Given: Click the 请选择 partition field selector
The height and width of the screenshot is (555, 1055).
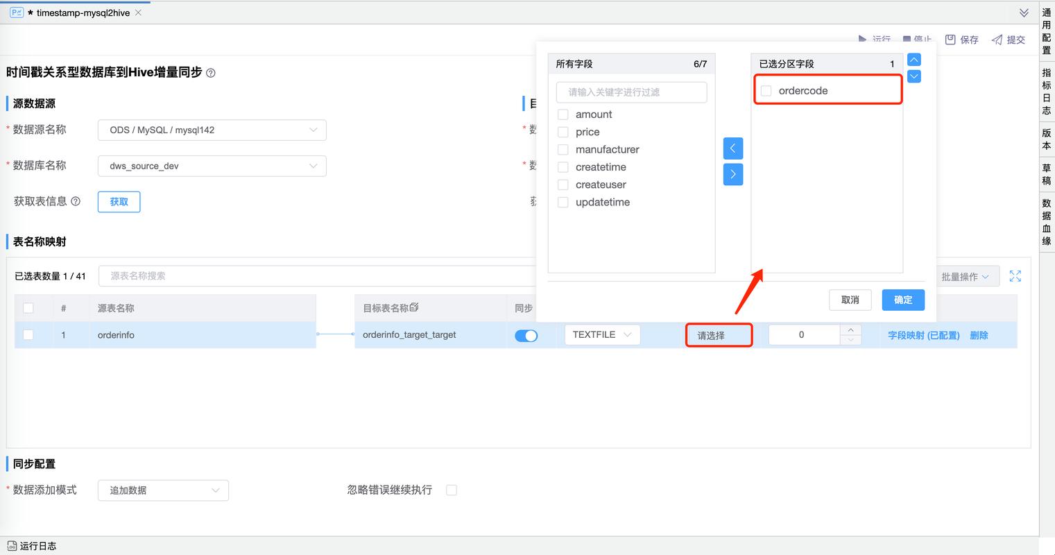Looking at the screenshot, I should (x=719, y=335).
